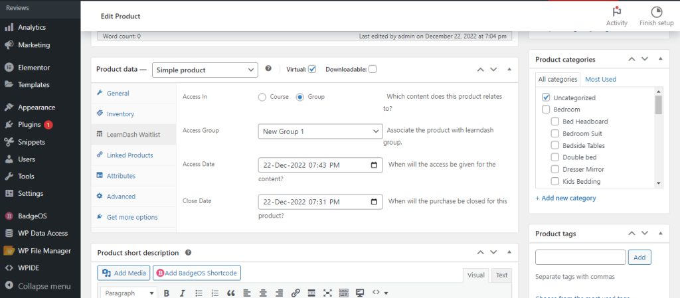680x298 pixels.
Task: Check the Bed Headboard category
Action: coord(554,121)
